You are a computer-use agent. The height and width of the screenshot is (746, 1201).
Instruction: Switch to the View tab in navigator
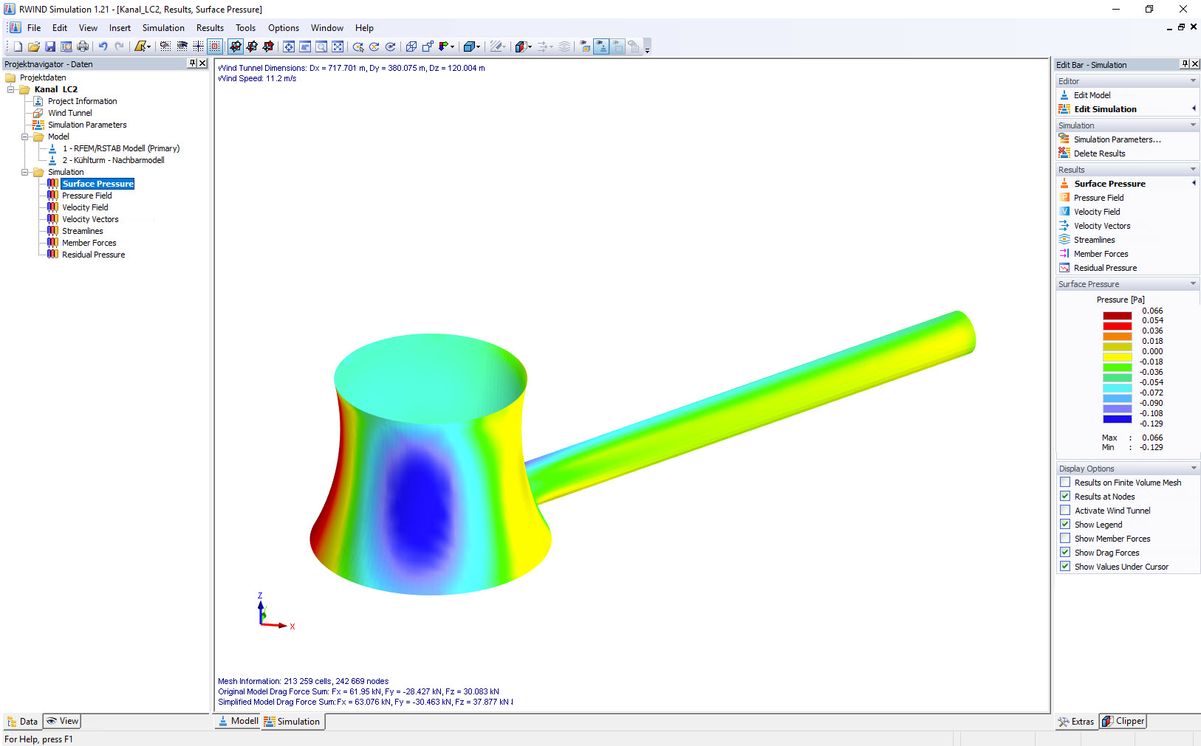tap(62, 721)
